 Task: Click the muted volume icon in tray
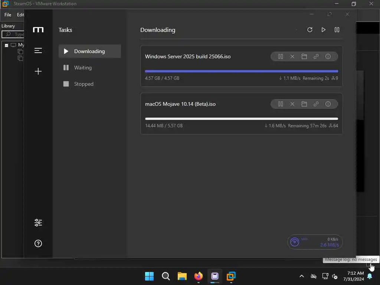tap(335, 276)
